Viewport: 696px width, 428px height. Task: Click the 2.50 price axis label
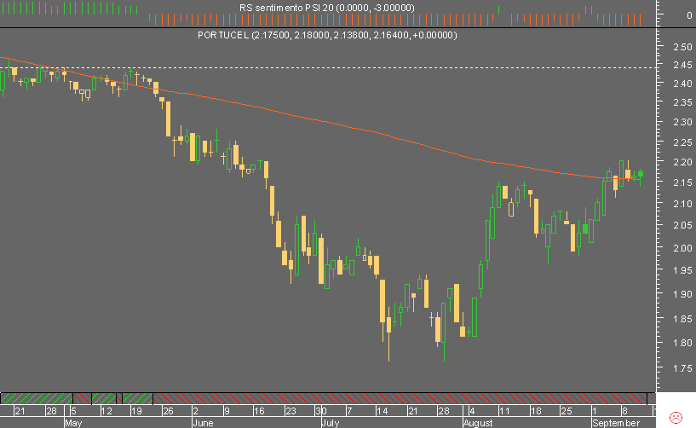682,47
